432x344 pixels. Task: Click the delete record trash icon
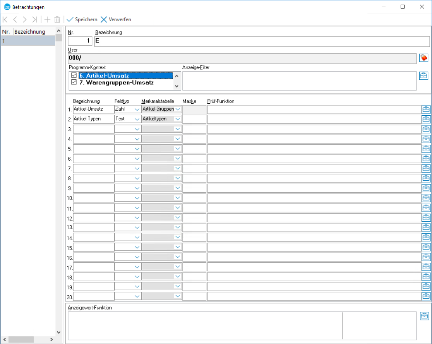(x=57, y=19)
